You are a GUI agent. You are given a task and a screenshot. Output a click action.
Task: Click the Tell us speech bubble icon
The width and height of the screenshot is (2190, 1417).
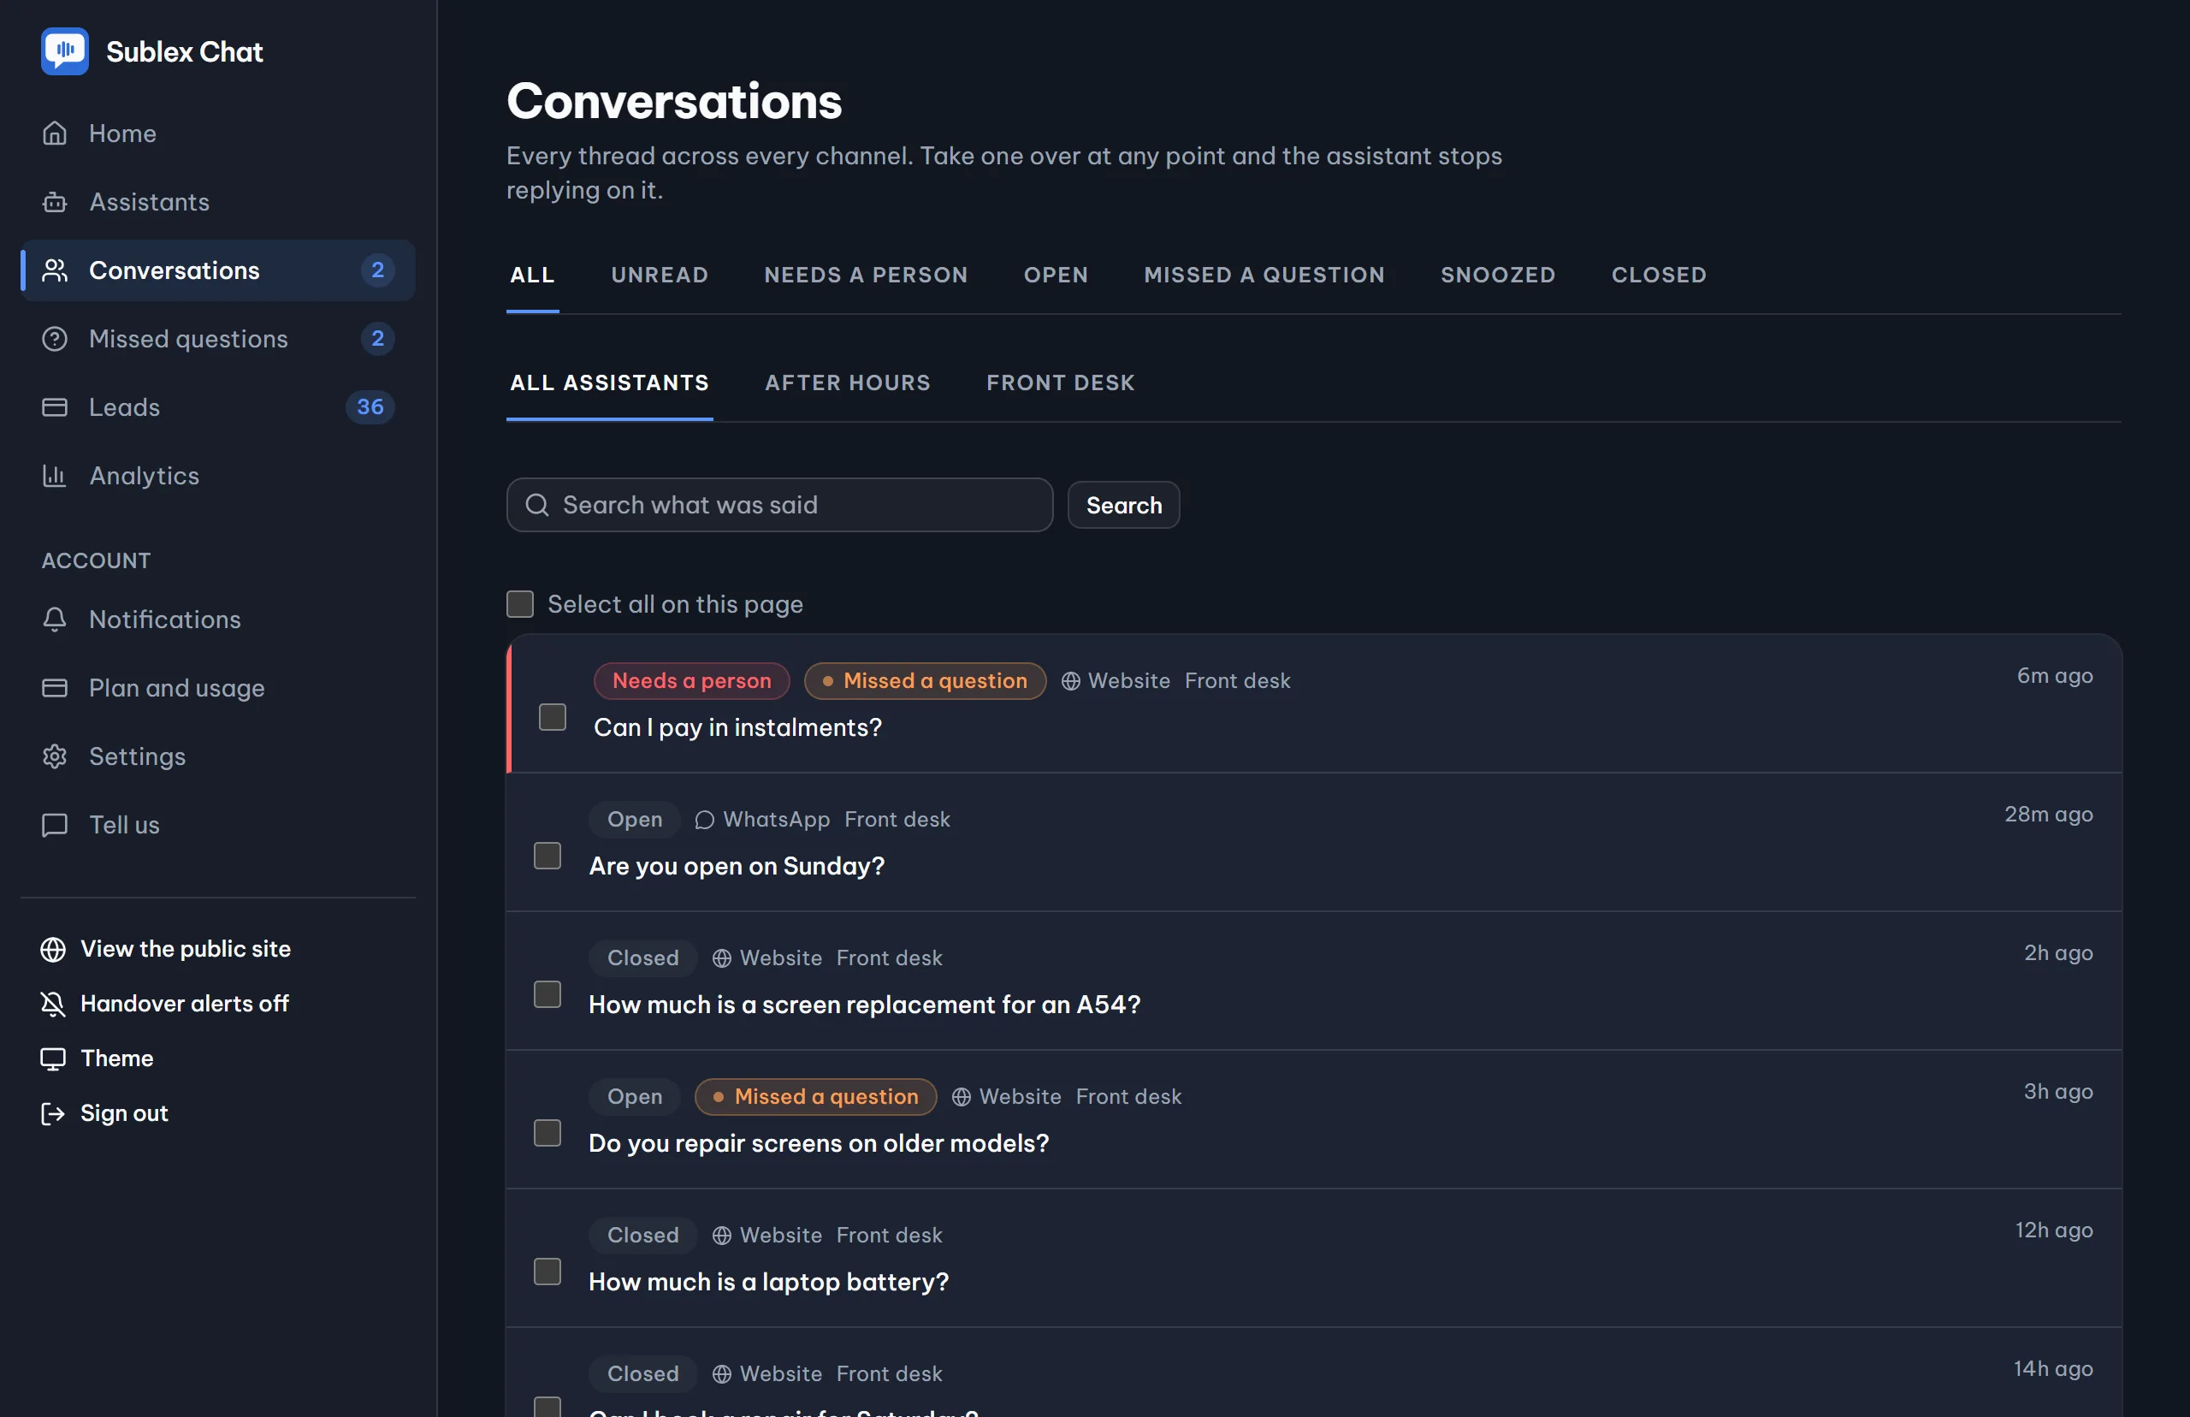tap(54, 824)
